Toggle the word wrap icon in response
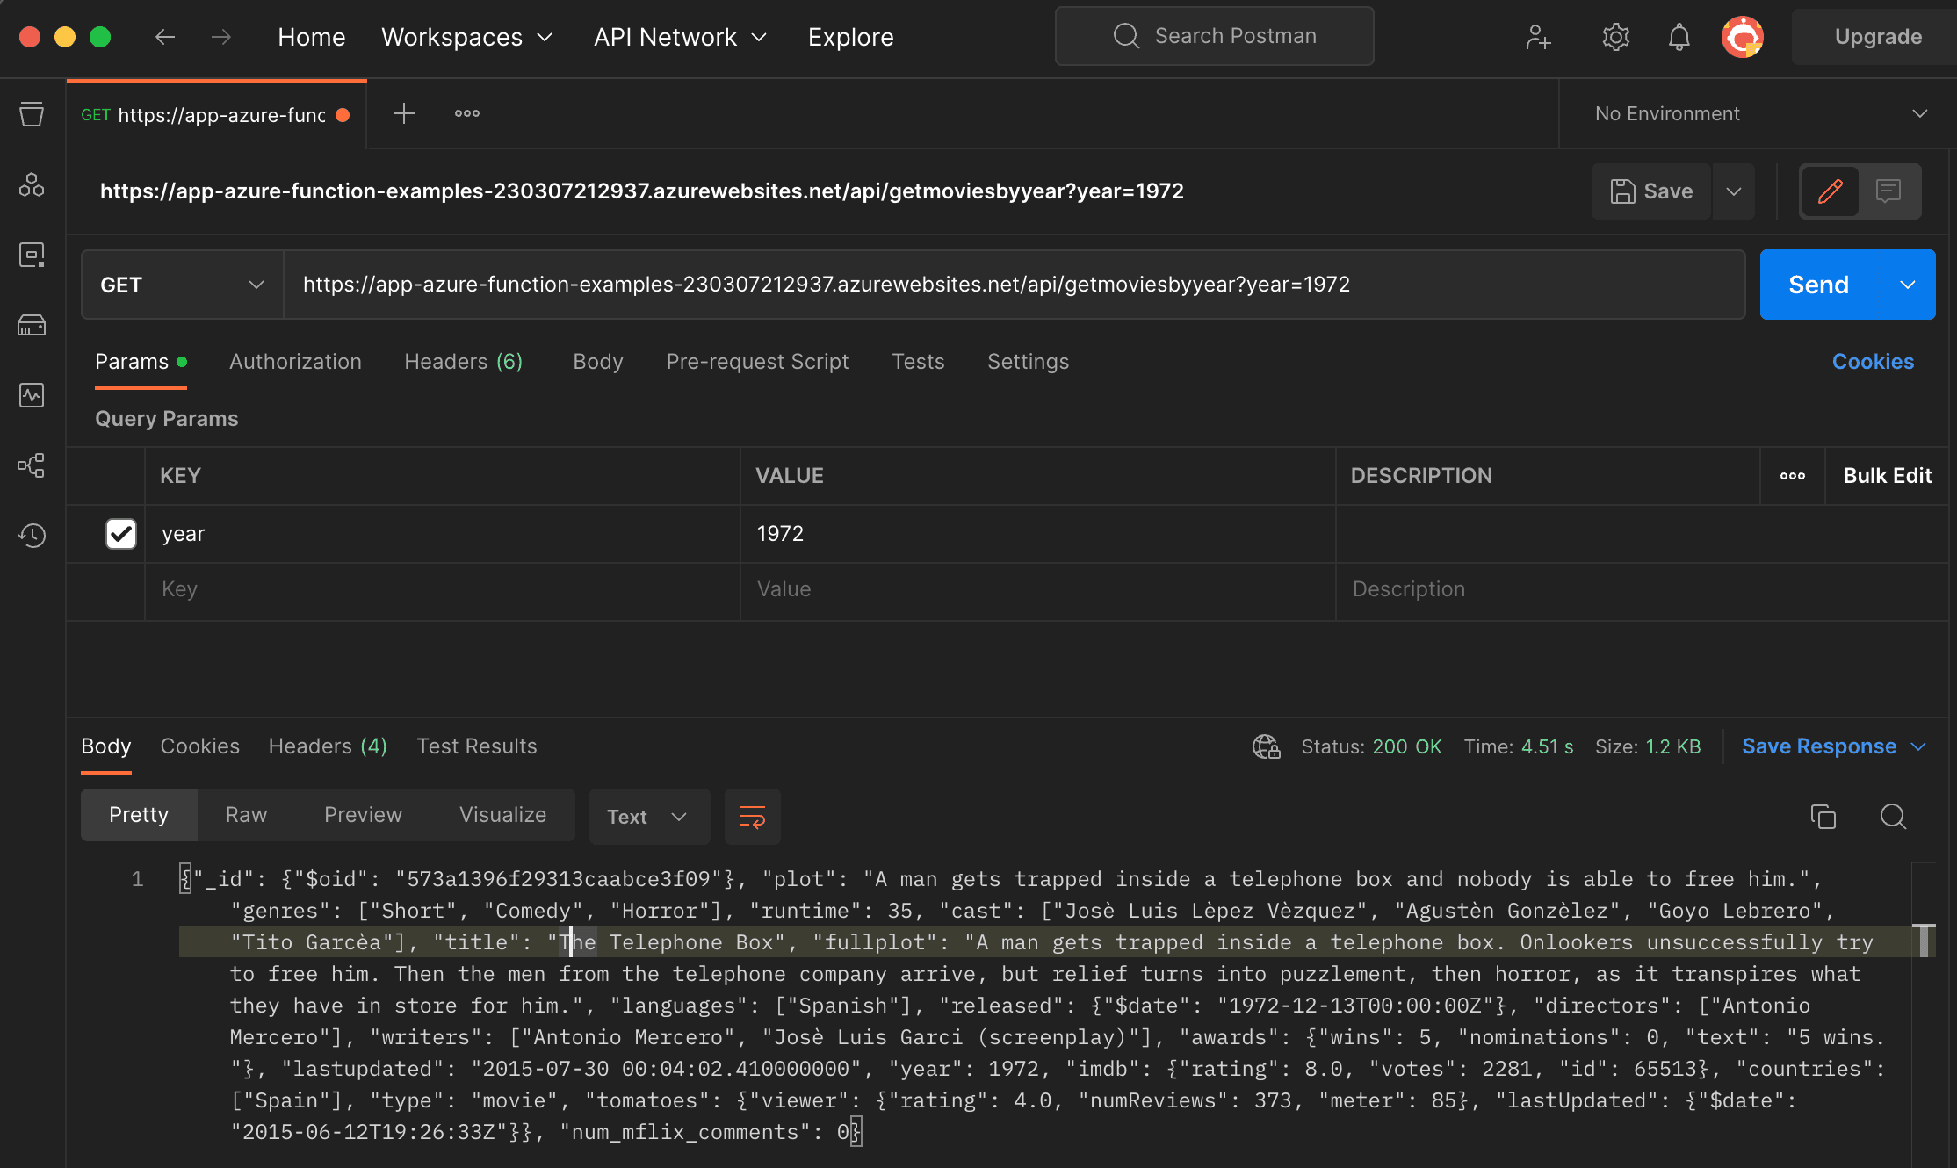1957x1168 pixels. click(752, 817)
